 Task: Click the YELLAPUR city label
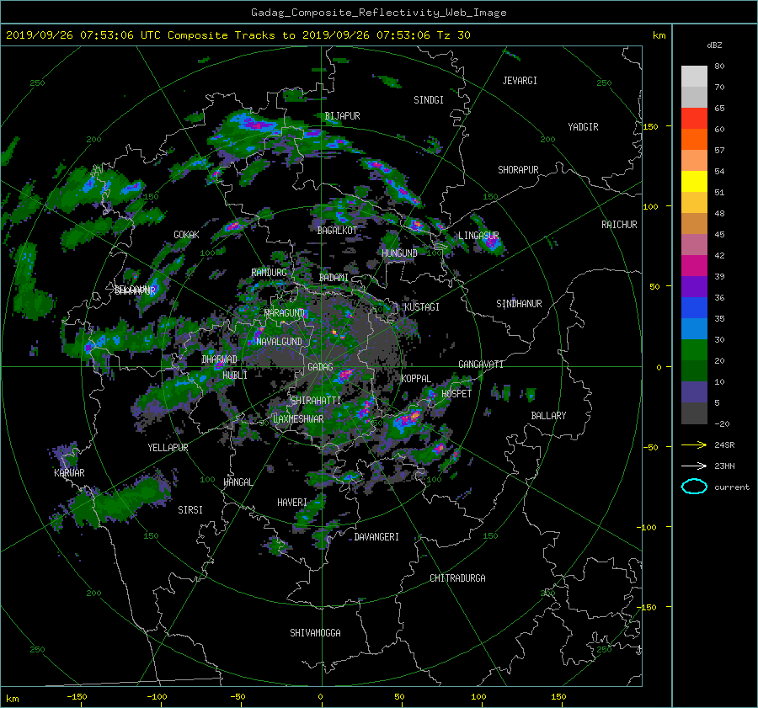click(x=168, y=448)
